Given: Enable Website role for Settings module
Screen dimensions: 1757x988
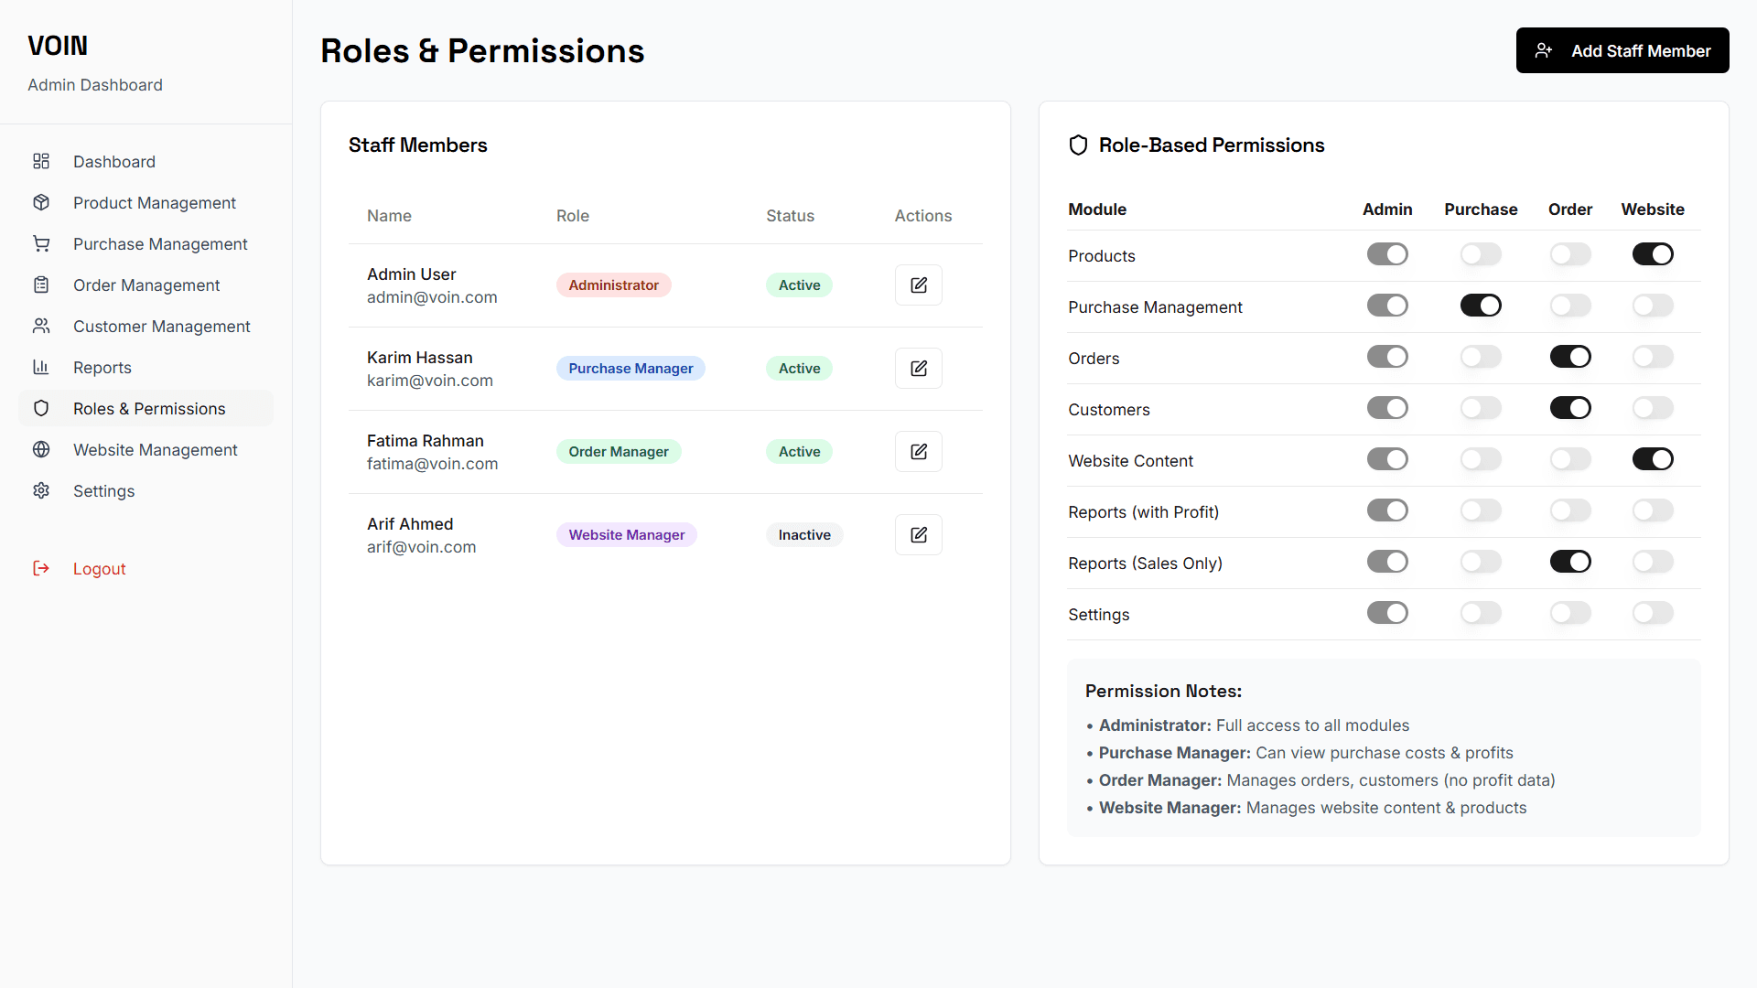Looking at the screenshot, I should 1652,613.
